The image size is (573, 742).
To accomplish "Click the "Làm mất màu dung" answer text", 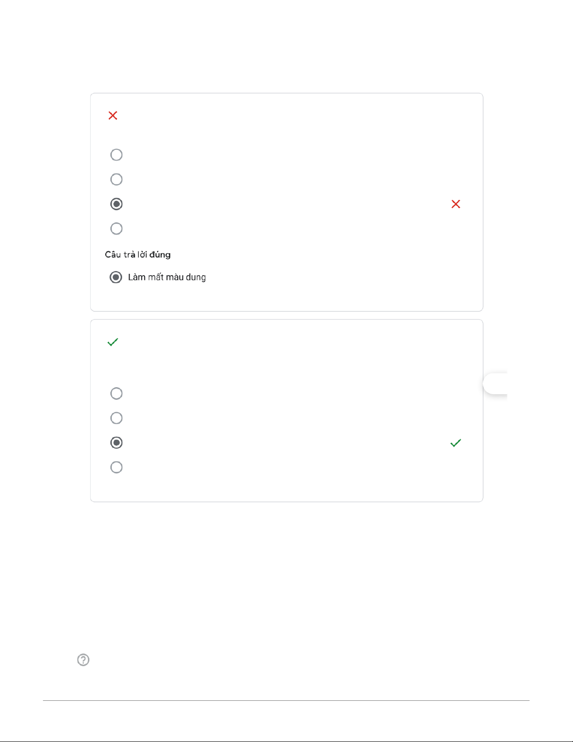I will [x=167, y=277].
